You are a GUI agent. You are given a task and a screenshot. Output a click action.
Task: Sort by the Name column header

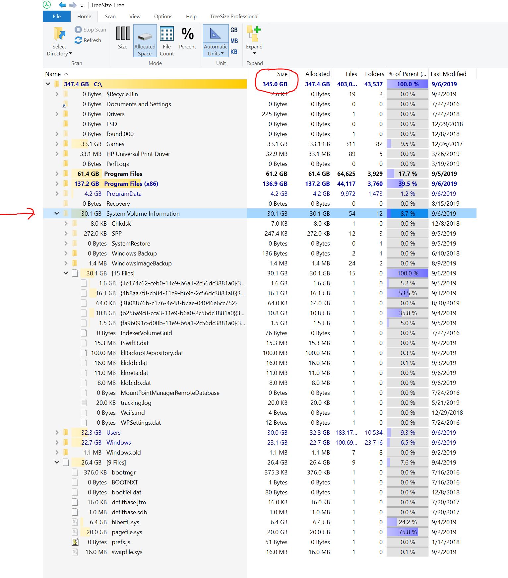pos(145,74)
